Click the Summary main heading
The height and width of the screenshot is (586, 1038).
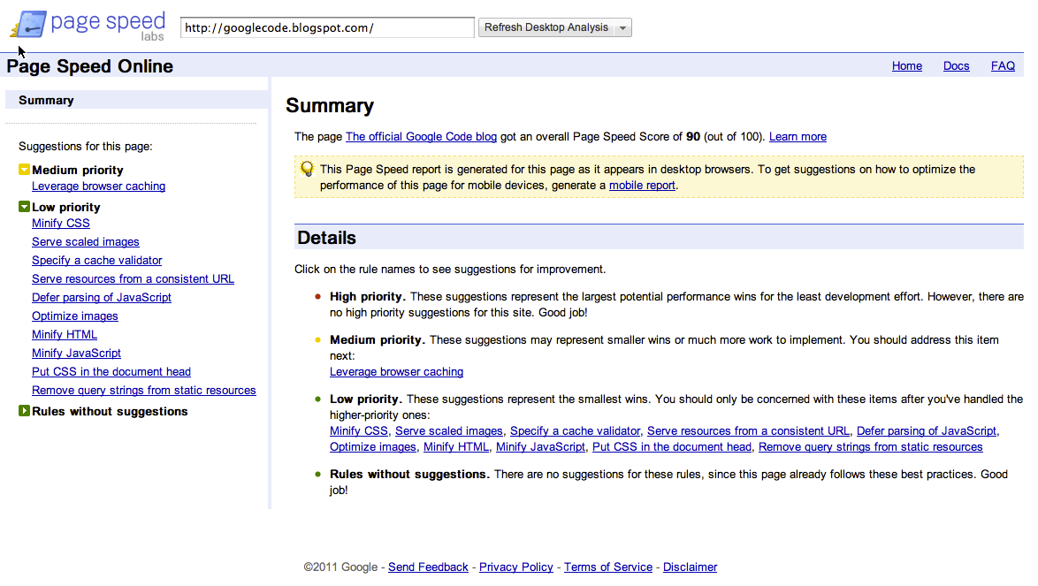point(330,105)
